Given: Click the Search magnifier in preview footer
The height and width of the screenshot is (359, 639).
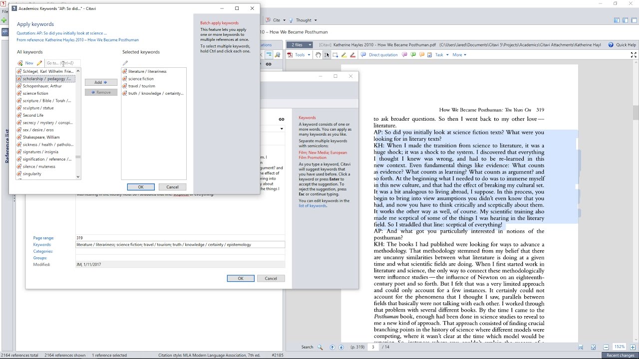Looking at the screenshot, I should tap(320, 347).
